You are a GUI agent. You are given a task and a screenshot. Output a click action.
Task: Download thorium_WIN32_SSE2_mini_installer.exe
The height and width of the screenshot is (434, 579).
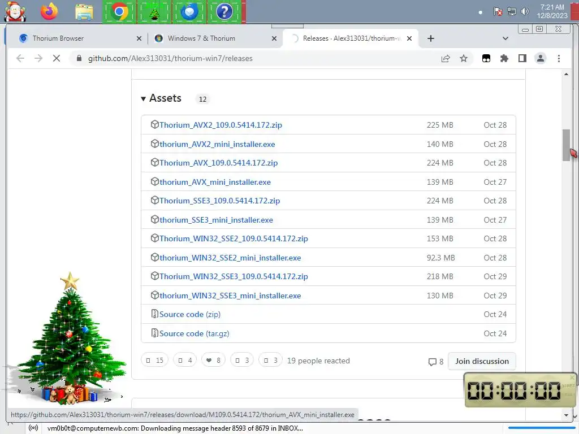(230, 258)
